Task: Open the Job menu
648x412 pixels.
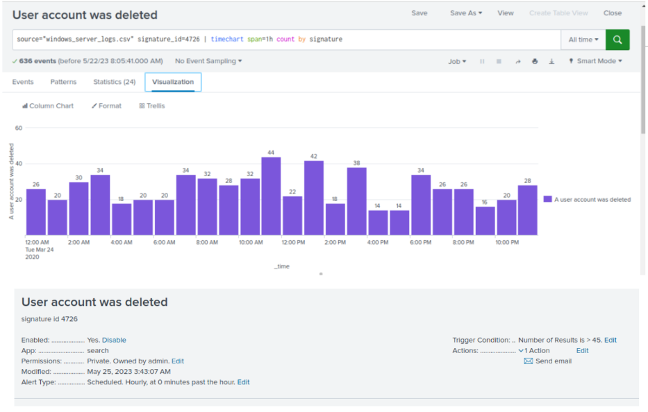Action: (x=457, y=61)
